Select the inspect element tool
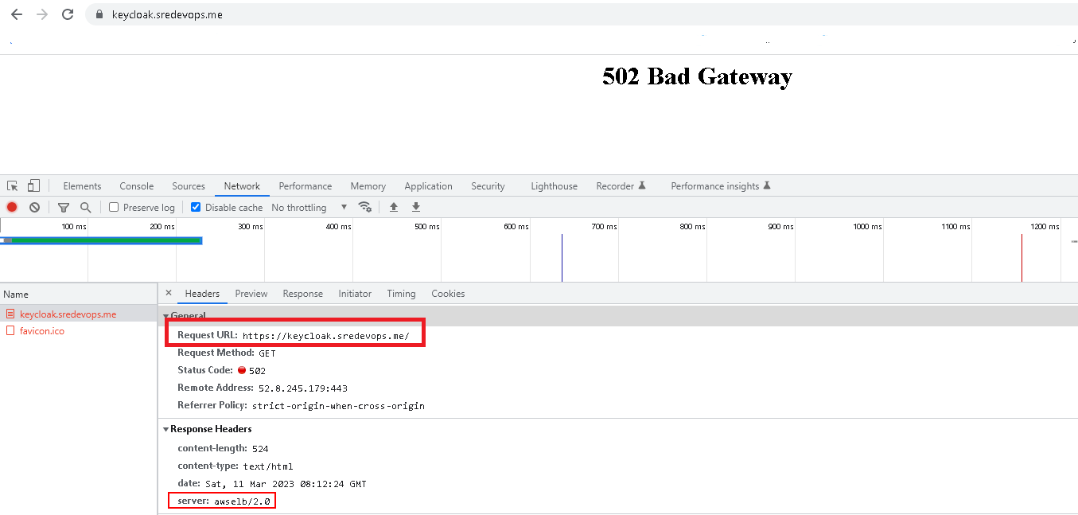Image resolution: width=1078 pixels, height=515 pixels. point(12,185)
